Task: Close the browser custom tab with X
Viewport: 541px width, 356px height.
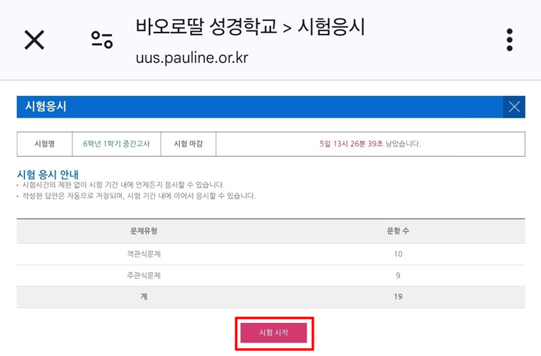Action: (34, 40)
